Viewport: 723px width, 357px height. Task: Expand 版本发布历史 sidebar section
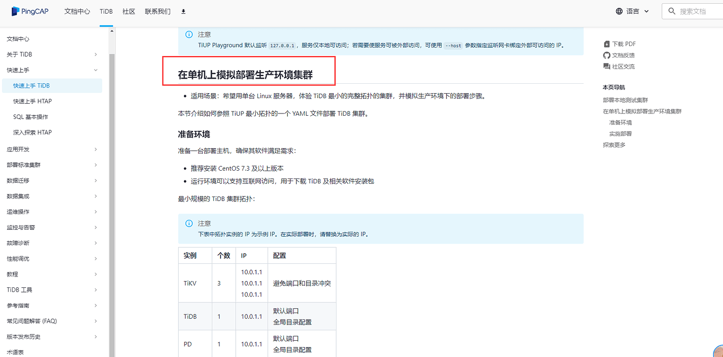click(95, 337)
